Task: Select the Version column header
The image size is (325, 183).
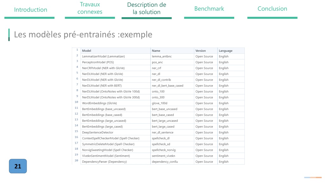Action: [206, 51]
